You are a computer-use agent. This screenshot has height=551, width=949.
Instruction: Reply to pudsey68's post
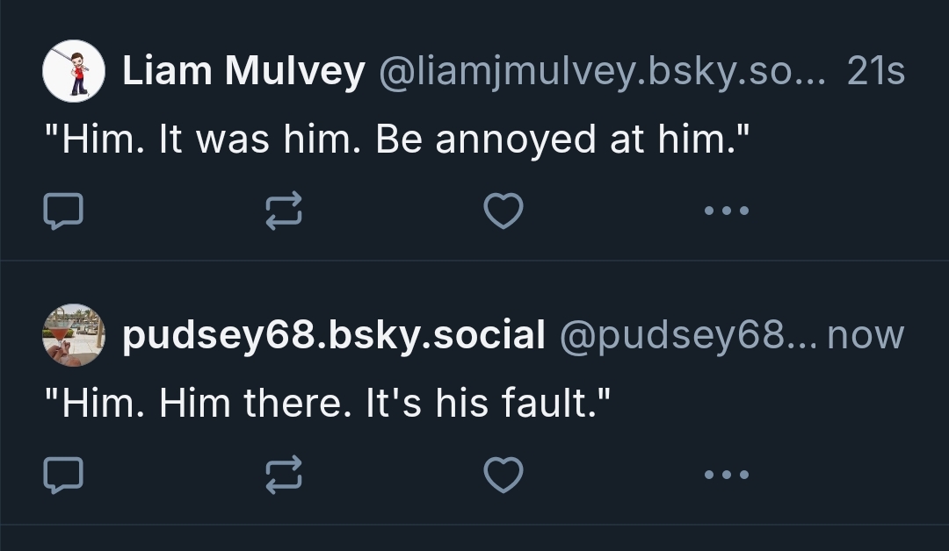pos(63,475)
